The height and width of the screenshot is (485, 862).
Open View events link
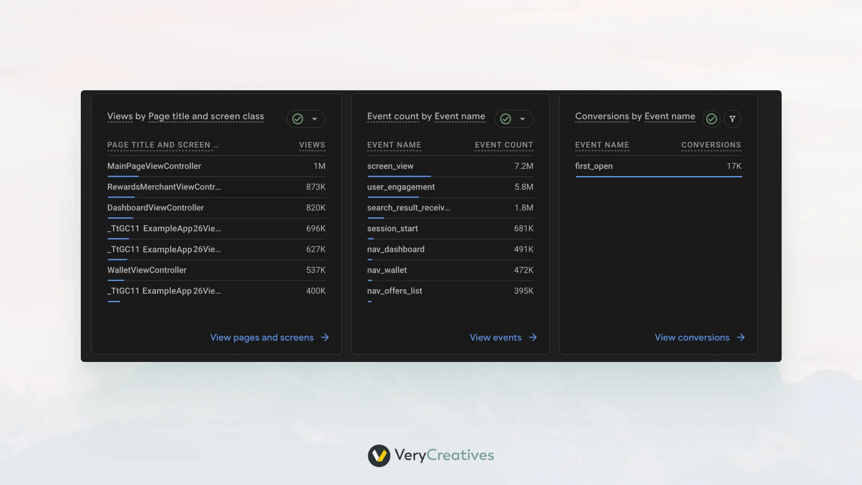(x=495, y=337)
